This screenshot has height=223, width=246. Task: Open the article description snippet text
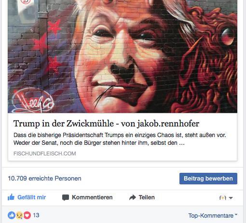120,139
